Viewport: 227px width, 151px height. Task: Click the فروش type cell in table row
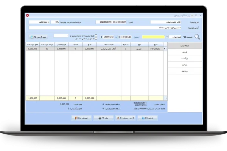pyautogui.click(x=139, y=49)
